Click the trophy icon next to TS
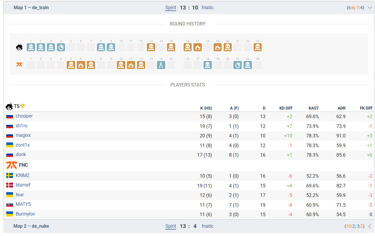This screenshot has width=375, height=236. click(23, 106)
